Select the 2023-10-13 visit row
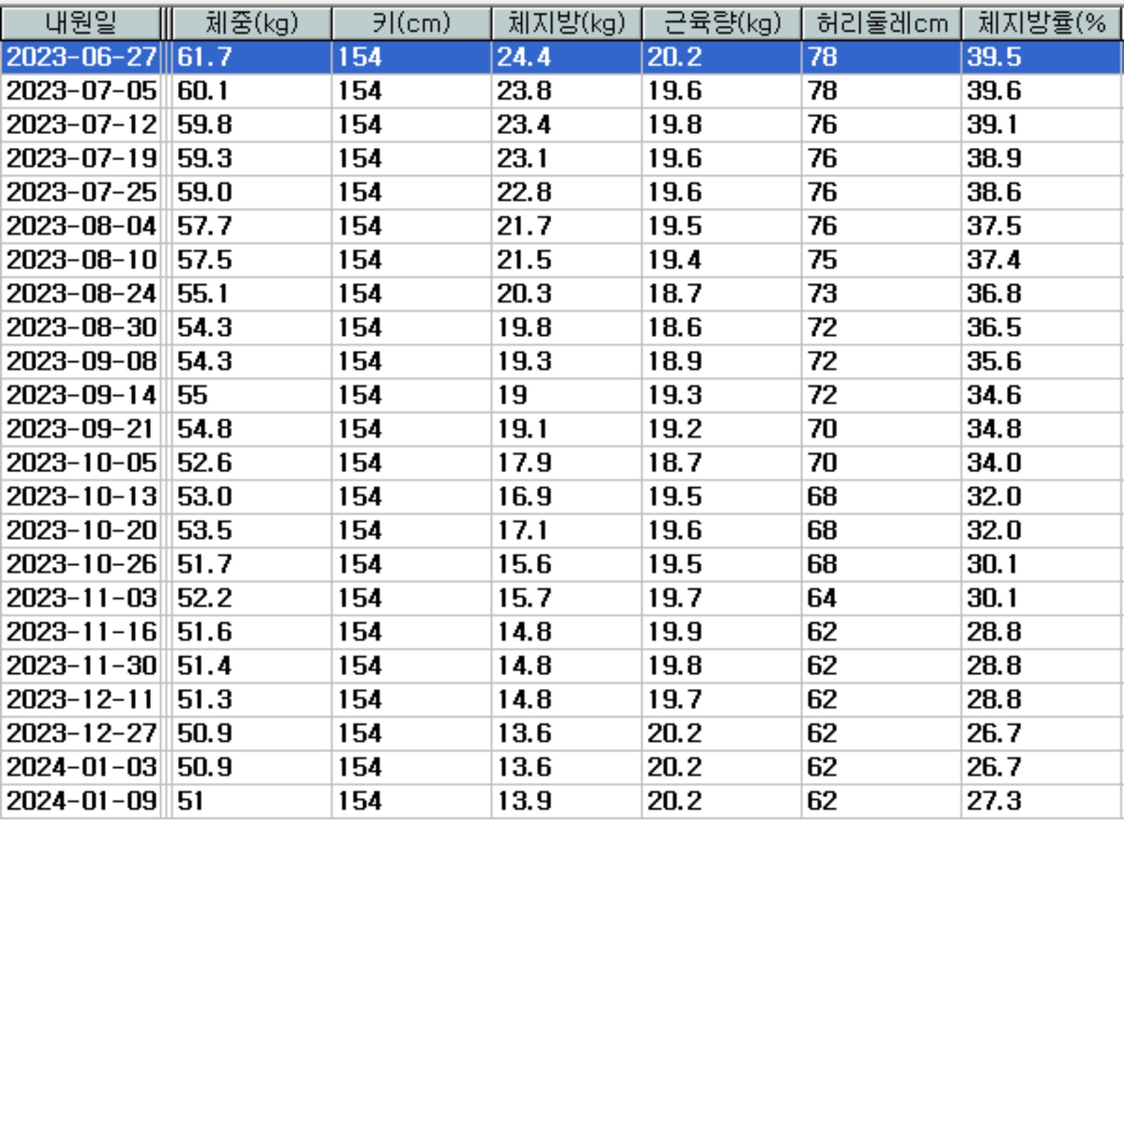This screenshot has width=1124, height=1124. coord(562,497)
